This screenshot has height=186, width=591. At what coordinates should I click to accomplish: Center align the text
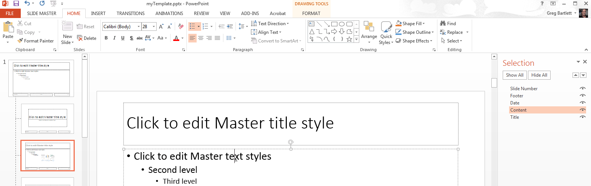pos(201,38)
